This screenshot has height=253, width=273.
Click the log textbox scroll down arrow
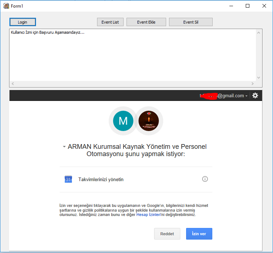point(258,78)
